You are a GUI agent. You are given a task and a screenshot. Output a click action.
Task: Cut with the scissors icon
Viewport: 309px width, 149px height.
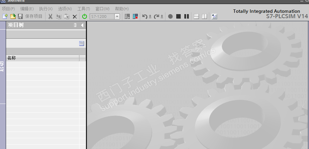click(x=51, y=16)
